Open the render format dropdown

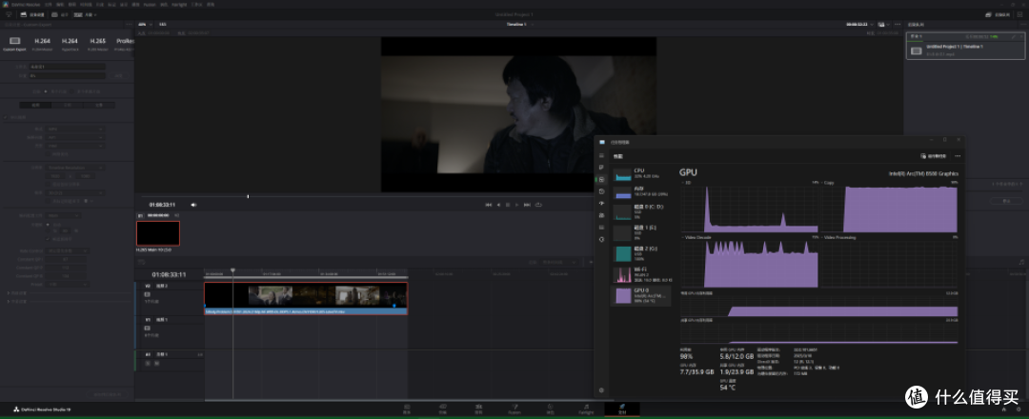click(74, 130)
